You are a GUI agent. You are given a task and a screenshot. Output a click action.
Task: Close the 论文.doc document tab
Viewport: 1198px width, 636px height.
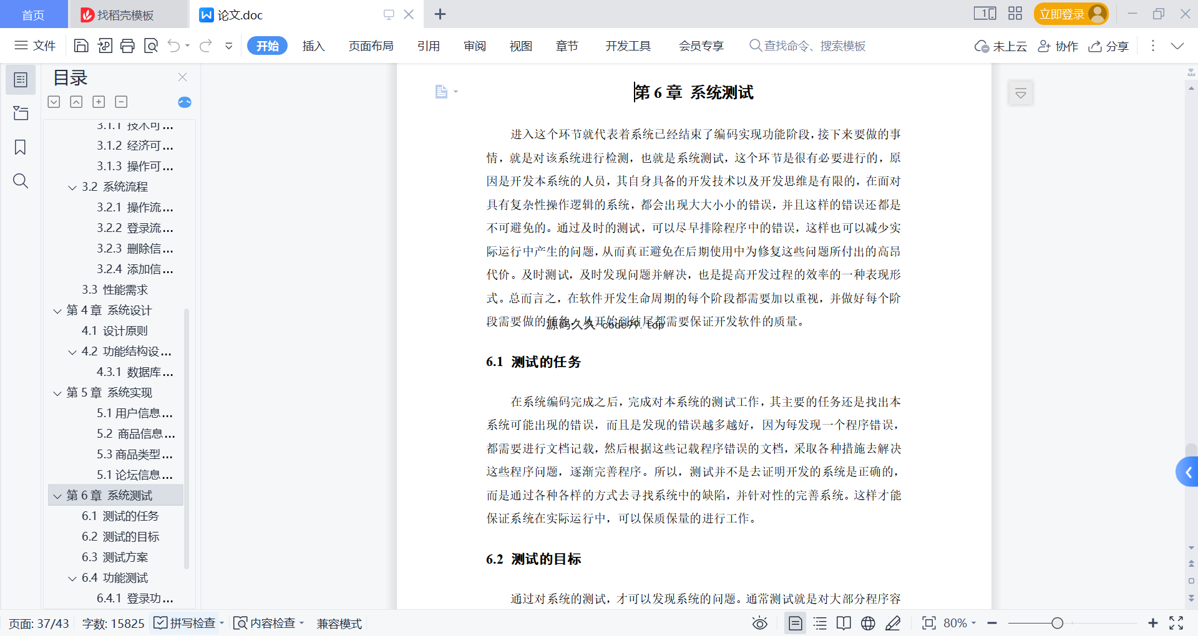(x=409, y=14)
